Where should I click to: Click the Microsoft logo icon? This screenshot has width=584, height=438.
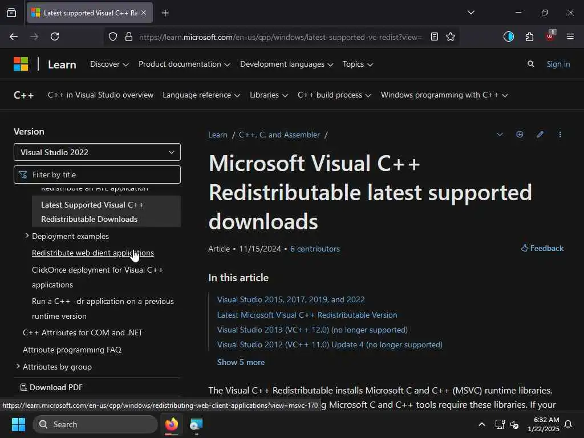point(21,64)
